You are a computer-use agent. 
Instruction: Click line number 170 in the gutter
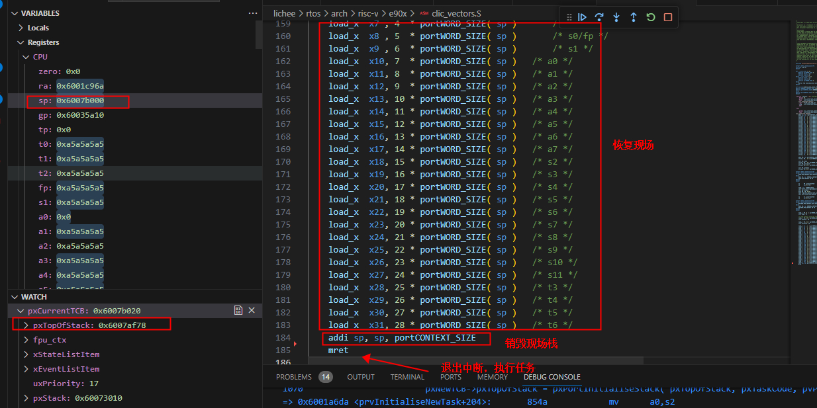click(283, 162)
